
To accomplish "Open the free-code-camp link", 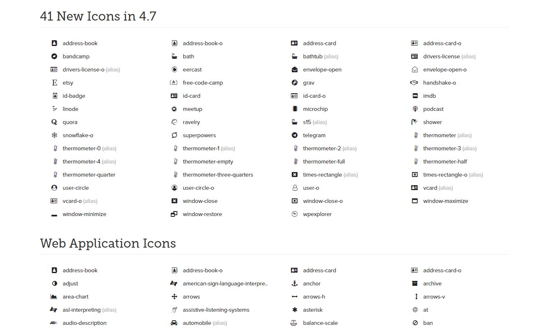I will tap(203, 83).
